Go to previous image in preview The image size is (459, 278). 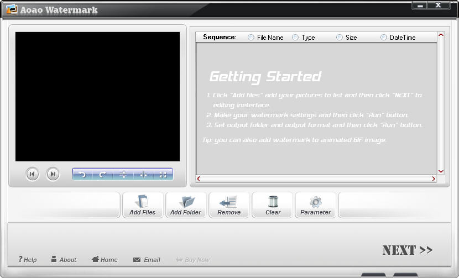coord(32,175)
